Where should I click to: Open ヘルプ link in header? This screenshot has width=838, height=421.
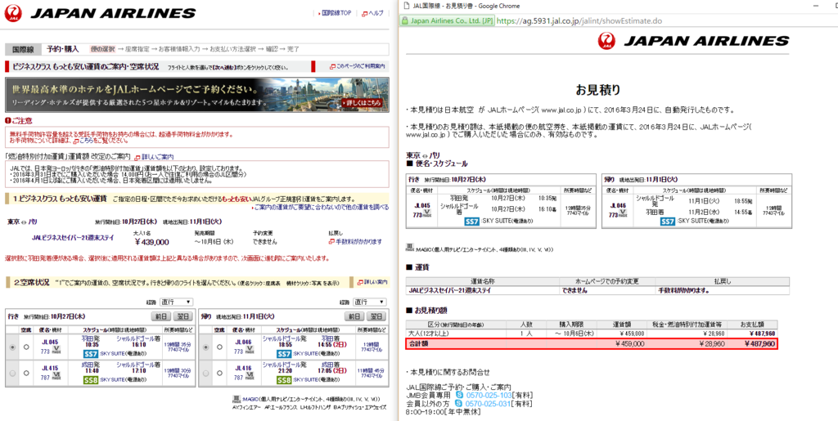pyautogui.click(x=376, y=13)
